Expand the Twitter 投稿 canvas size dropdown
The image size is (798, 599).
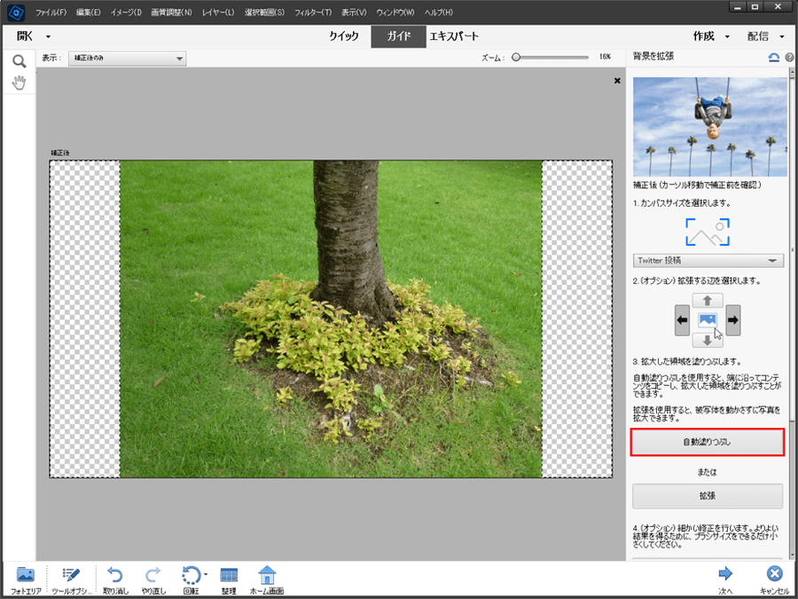click(x=708, y=261)
